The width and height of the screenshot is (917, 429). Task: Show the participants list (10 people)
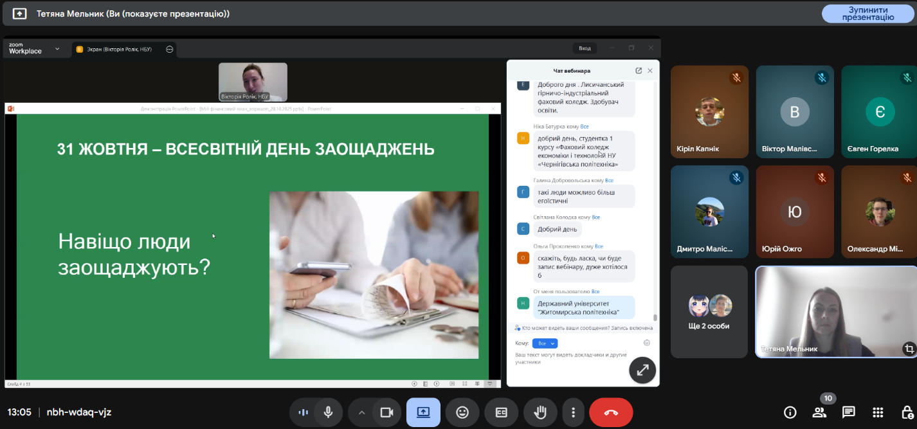coord(819,412)
